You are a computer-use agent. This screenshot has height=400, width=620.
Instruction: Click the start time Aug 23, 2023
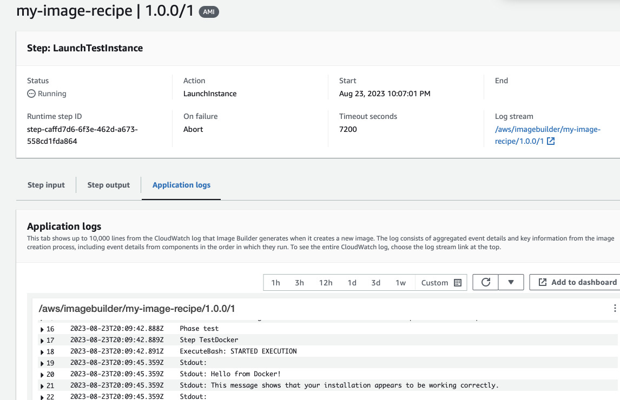pos(385,94)
